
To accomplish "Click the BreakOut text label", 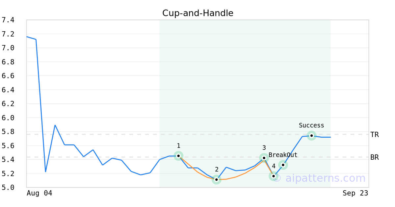I will coord(283,155).
